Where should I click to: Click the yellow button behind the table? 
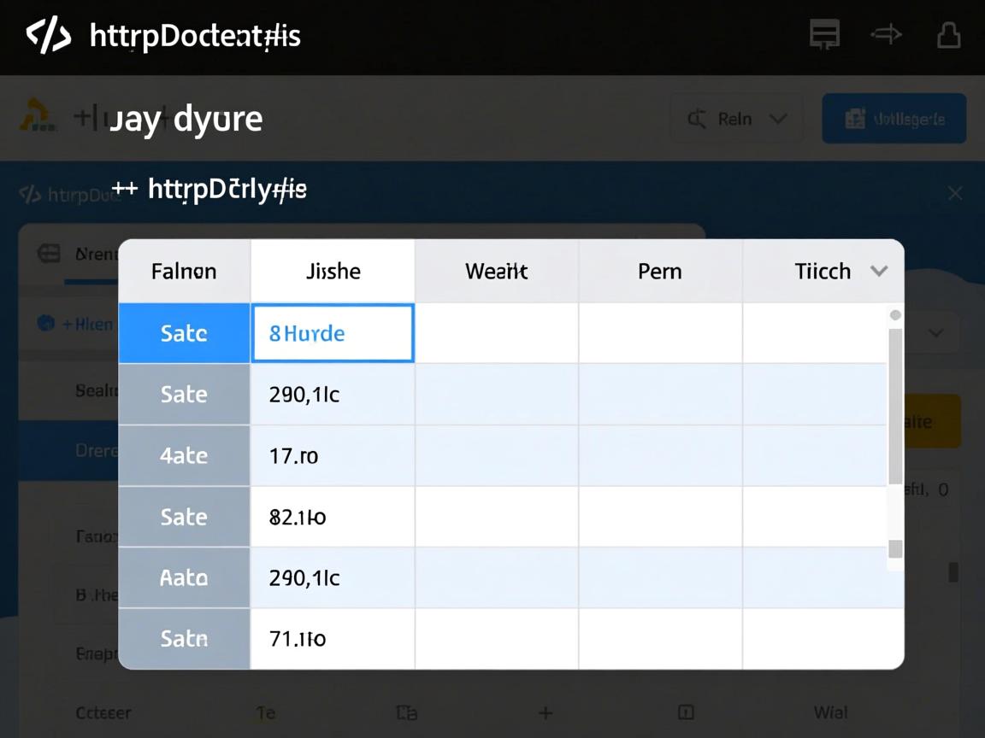click(x=930, y=421)
